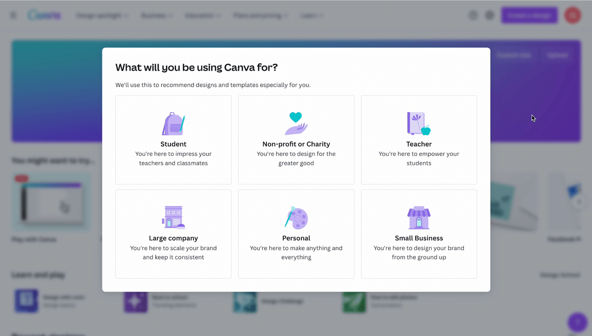Click the Non-profit heart-in-hand icon
The width and height of the screenshot is (592, 336).
pos(296,123)
